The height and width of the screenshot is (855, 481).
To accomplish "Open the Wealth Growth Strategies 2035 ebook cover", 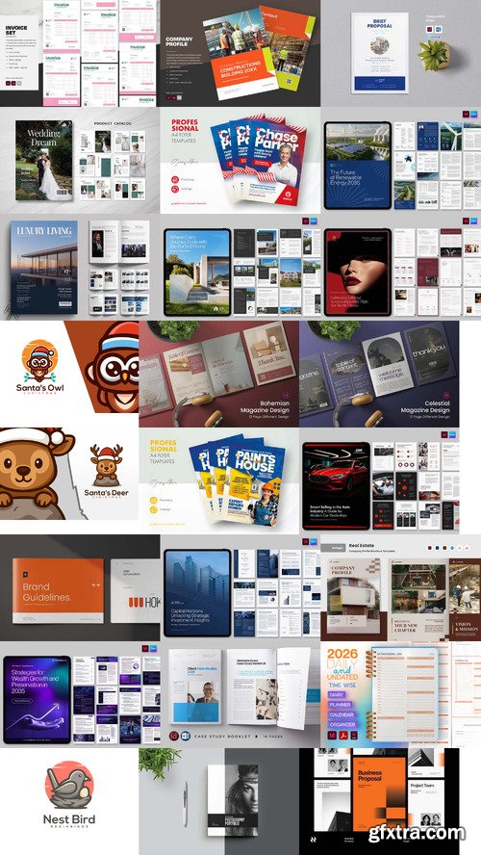I will pyautogui.click(x=38, y=700).
